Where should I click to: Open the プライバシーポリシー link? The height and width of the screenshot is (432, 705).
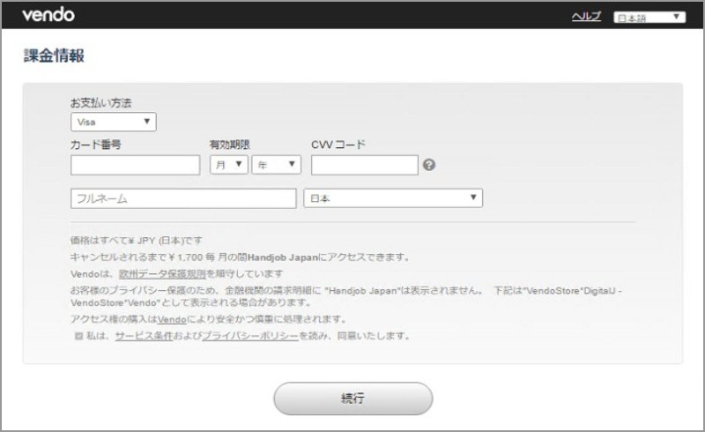(249, 336)
